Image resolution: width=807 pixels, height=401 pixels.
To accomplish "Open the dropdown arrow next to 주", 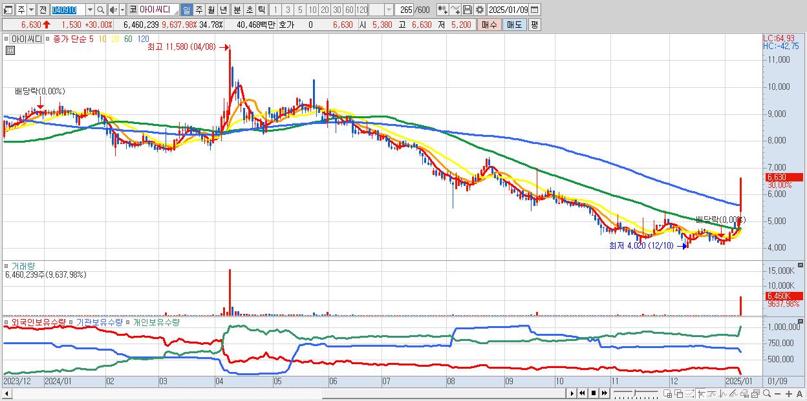I will point(32,10).
